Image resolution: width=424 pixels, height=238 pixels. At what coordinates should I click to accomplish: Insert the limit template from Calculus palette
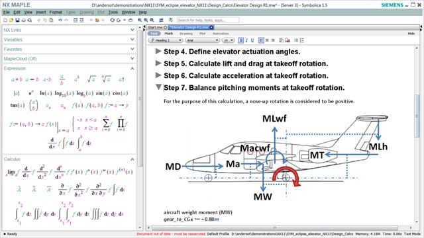click(13, 172)
